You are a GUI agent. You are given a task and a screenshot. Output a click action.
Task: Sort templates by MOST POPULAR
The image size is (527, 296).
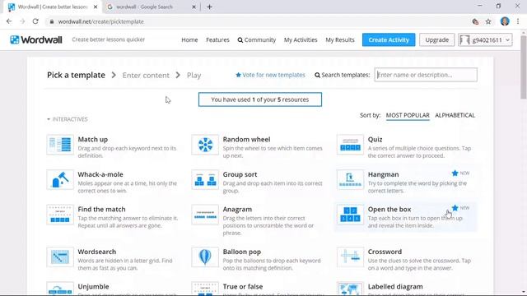coord(408,115)
